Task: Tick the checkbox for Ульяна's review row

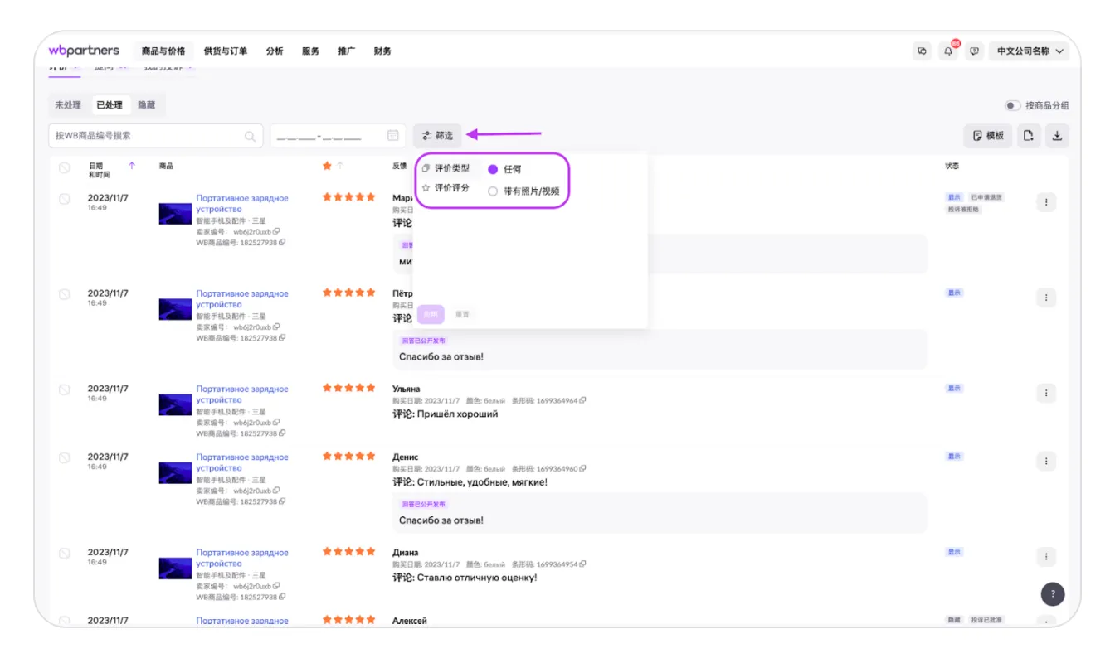Action: (65, 389)
